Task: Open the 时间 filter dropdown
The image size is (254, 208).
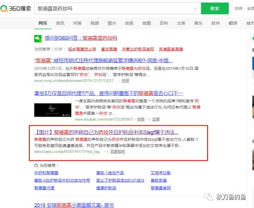Action: [x=244, y=8]
